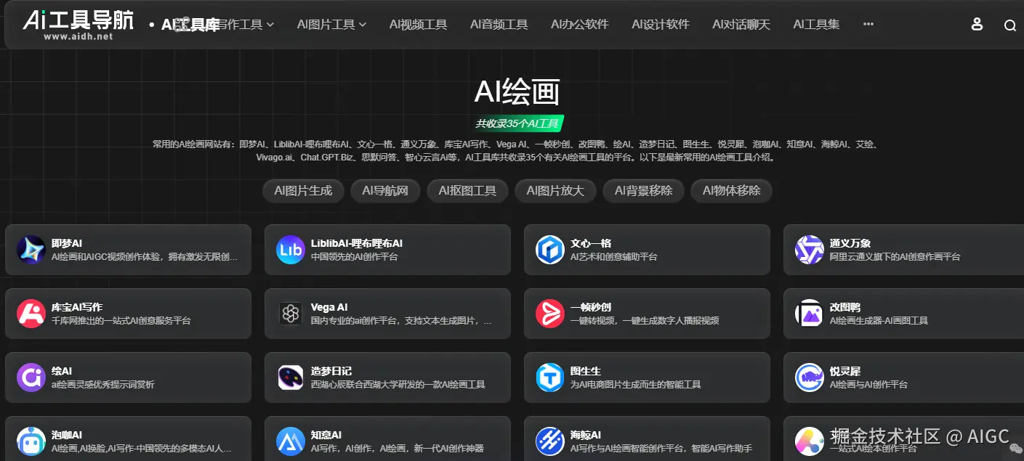Click description 阿里云通义旗下的AI创意作画平台

(x=895, y=257)
